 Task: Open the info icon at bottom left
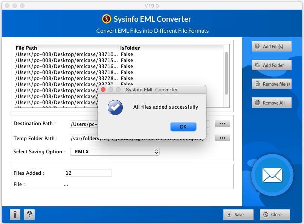(15, 215)
